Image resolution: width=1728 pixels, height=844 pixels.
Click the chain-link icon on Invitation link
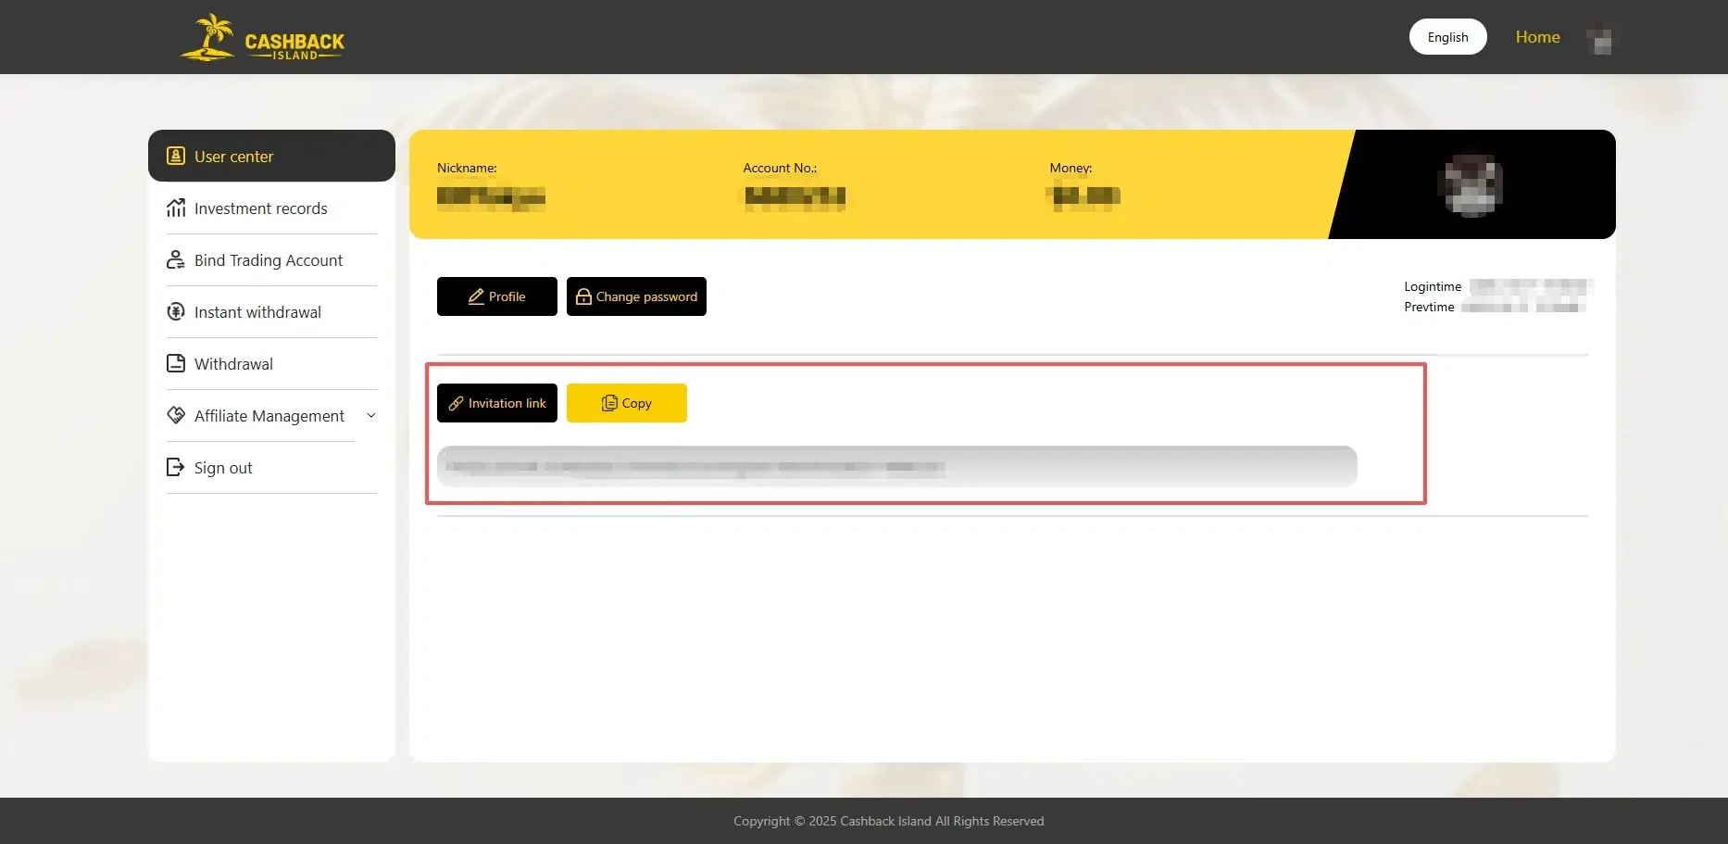(x=456, y=403)
